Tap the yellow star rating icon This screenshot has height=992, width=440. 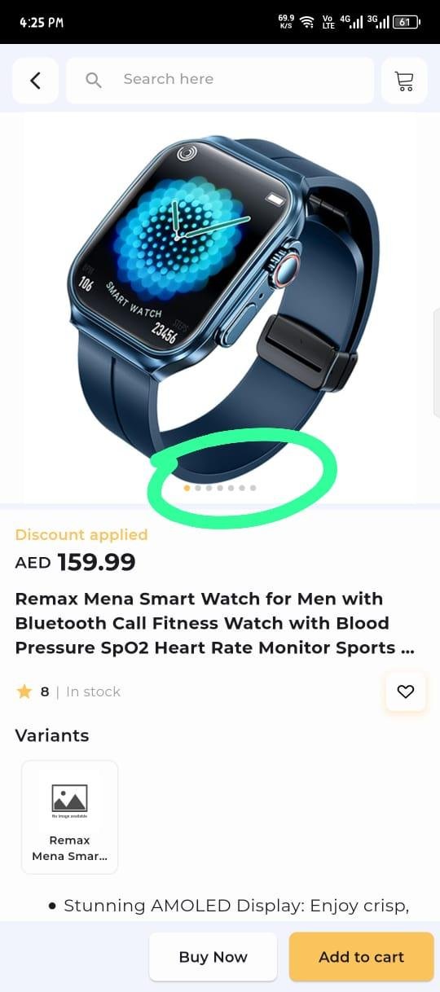[24, 691]
